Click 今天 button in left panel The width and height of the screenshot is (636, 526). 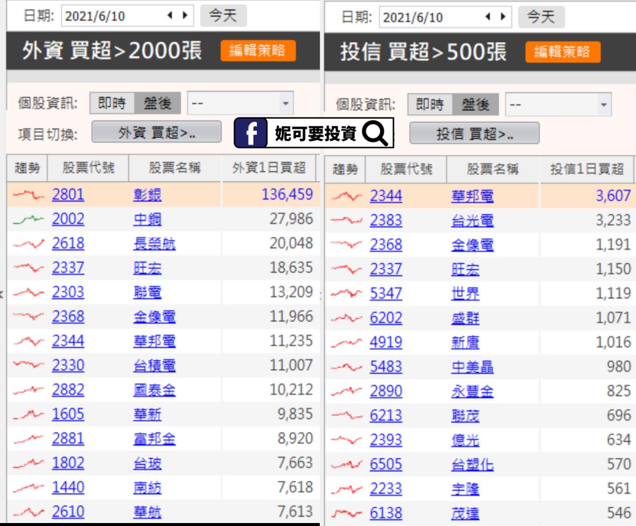point(223,16)
